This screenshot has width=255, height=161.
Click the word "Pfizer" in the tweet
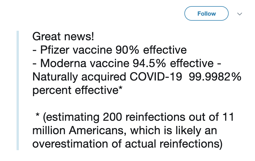coord(54,50)
